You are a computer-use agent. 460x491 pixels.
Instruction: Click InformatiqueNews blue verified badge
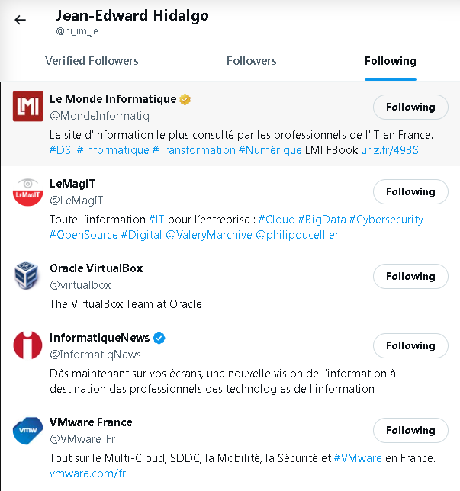tap(159, 339)
